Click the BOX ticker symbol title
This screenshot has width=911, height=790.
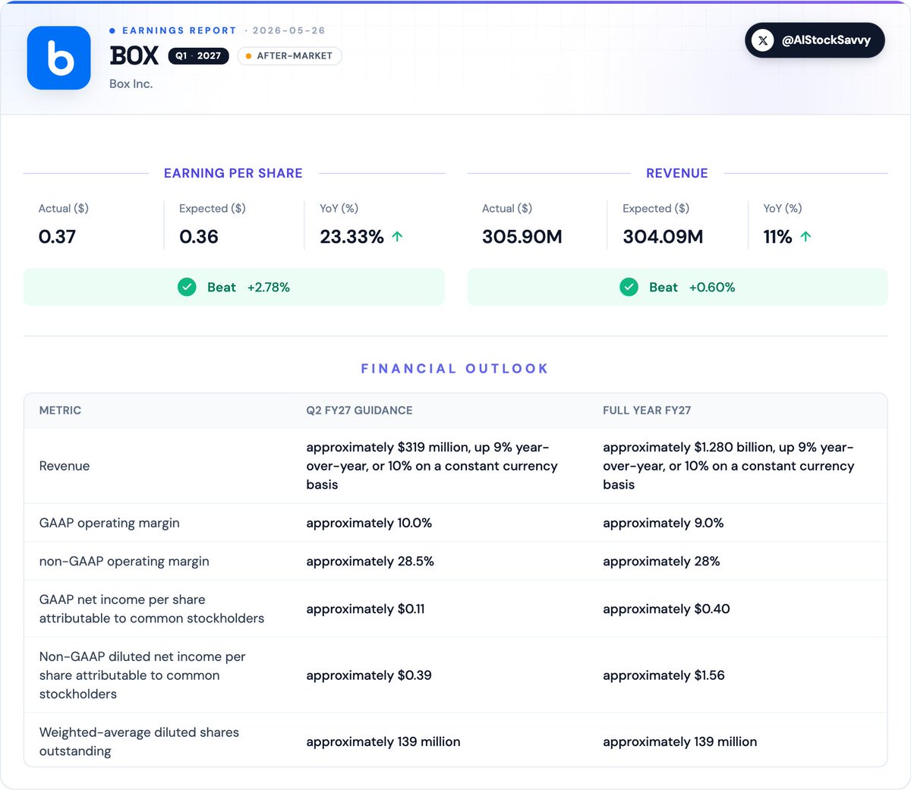click(x=134, y=55)
